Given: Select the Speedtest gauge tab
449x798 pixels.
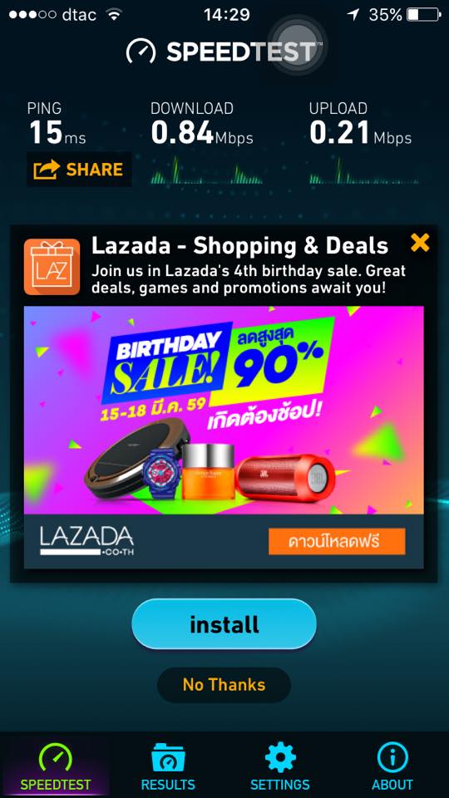Looking at the screenshot, I should 56,765.
